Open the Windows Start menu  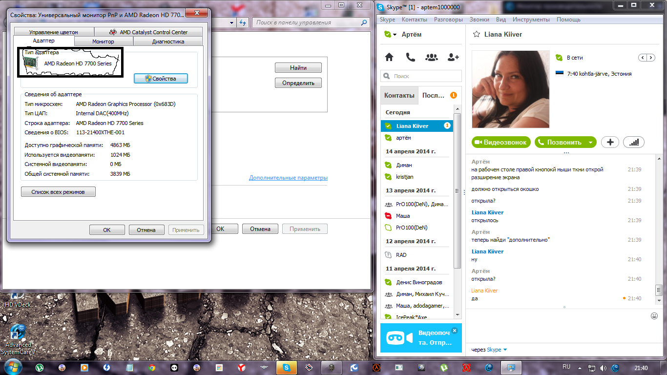[x=12, y=367]
